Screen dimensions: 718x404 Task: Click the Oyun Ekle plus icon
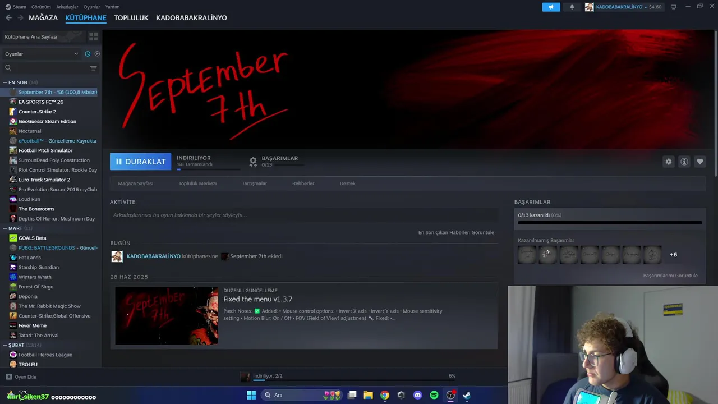8,377
